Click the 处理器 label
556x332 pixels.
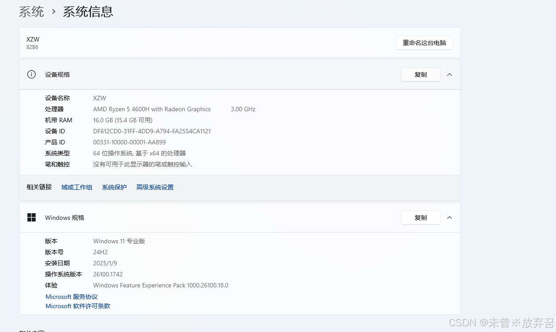click(x=54, y=109)
